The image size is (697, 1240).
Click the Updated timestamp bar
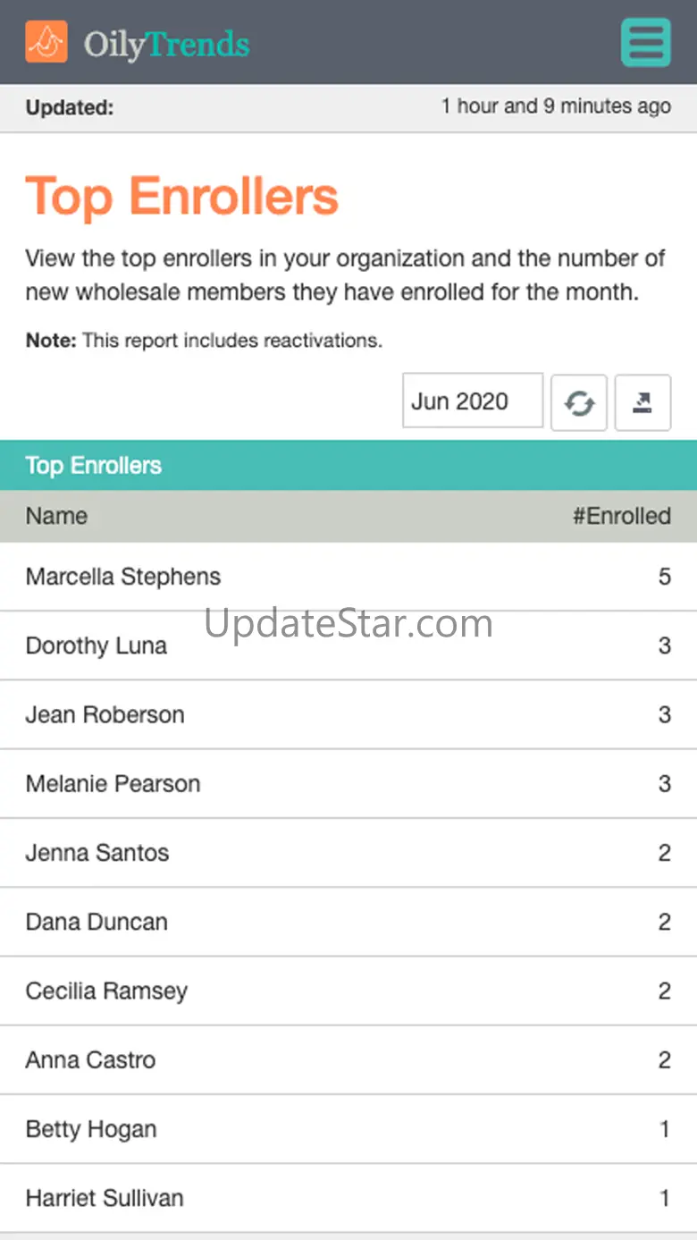click(x=348, y=107)
